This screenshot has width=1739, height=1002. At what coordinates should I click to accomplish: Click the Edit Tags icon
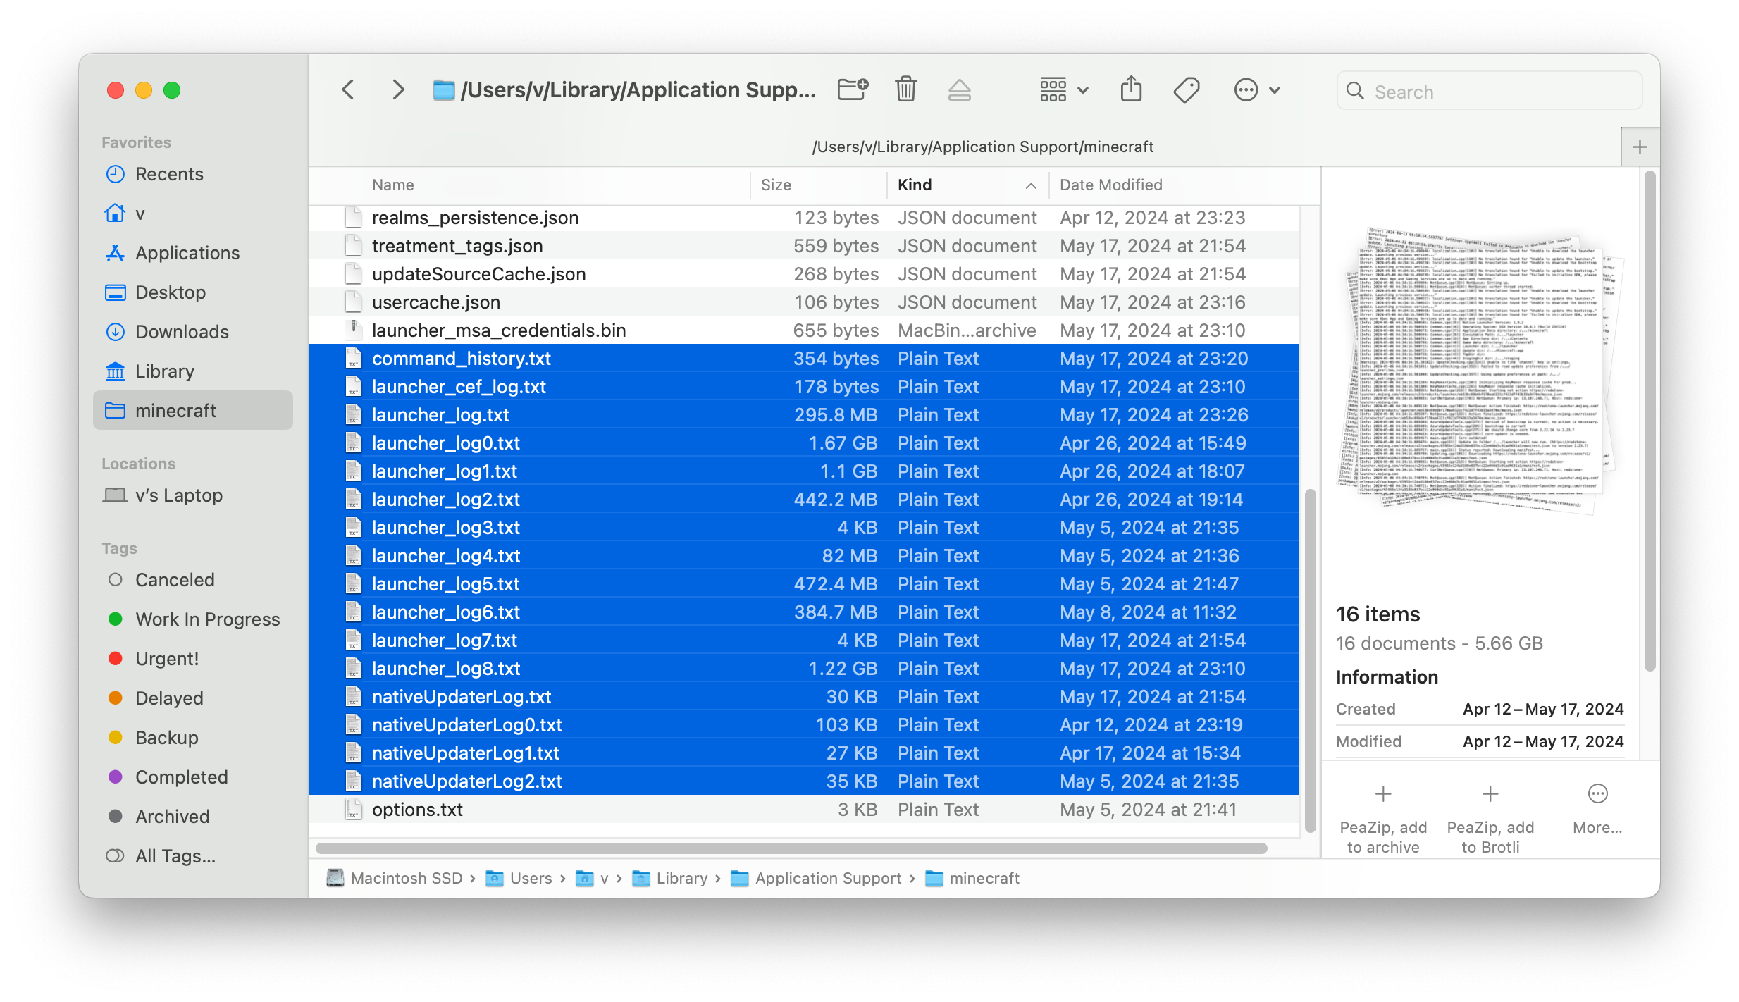1187,89
